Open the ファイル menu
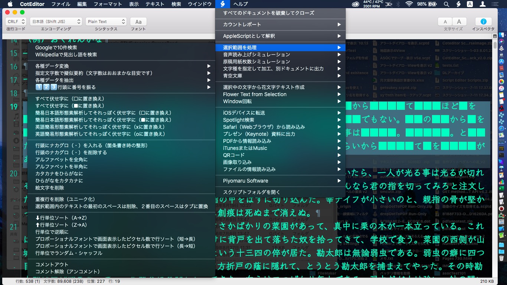The image size is (507, 285). point(61,4)
